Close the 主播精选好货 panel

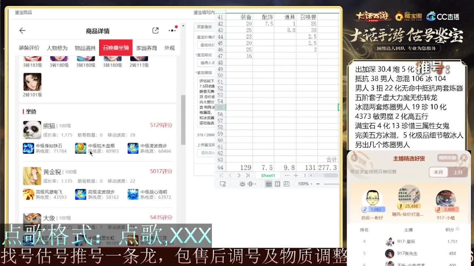pyautogui.click(x=464, y=158)
